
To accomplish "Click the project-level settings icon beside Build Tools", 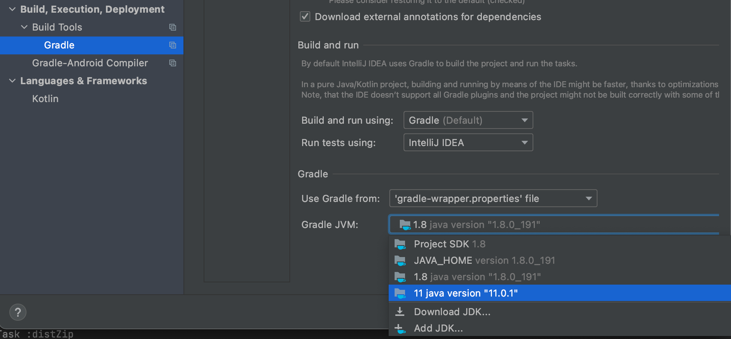I will click(x=173, y=27).
